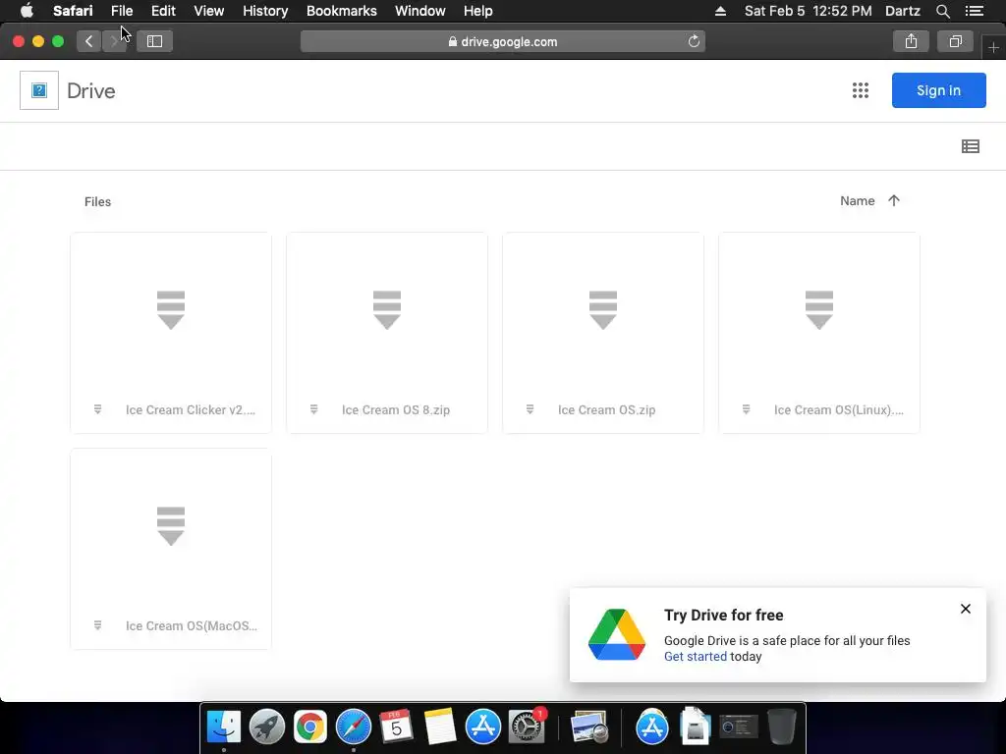This screenshot has width=1006, height=754.
Task: Reverse sort direction arrow next to Name
Action: [894, 200]
